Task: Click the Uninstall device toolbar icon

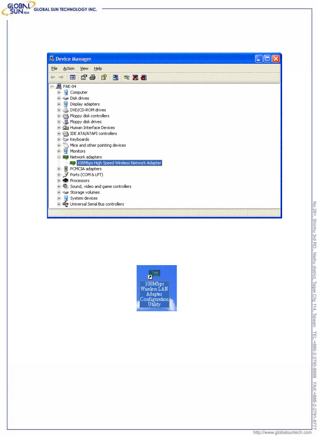Action: [135, 77]
